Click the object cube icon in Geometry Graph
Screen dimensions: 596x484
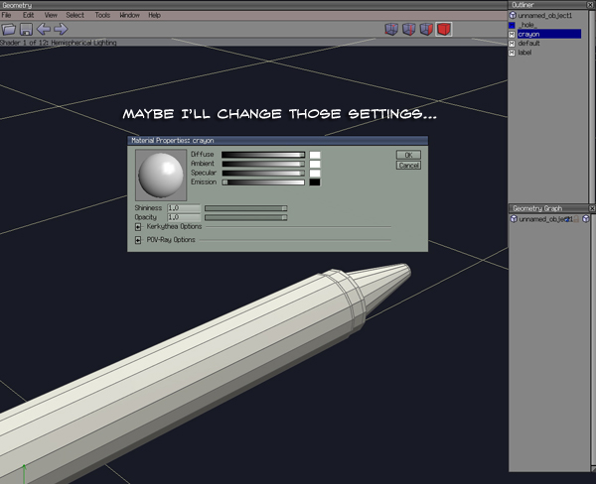(x=514, y=219)
